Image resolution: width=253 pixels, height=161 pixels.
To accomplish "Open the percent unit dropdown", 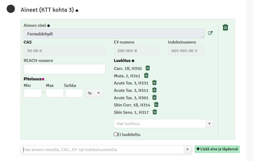I will [x=94, y=93].
